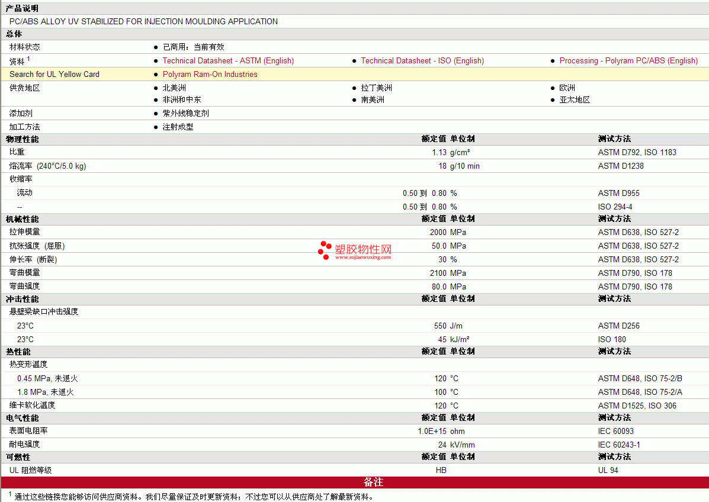Click UL 阻燃等级 row label
This screenshot has width=709, height=502.
click(30, 470)
